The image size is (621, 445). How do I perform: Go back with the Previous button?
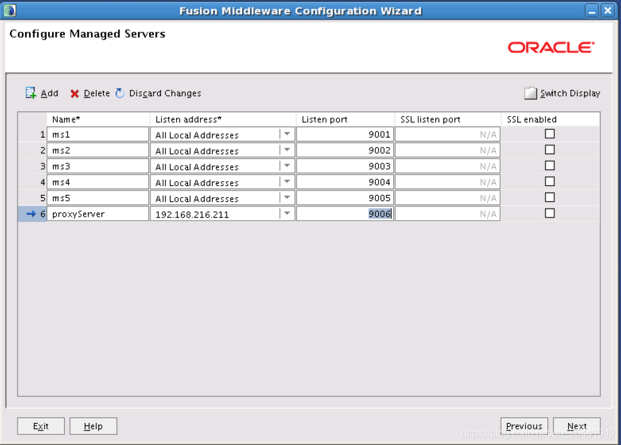tap(524, 426)
